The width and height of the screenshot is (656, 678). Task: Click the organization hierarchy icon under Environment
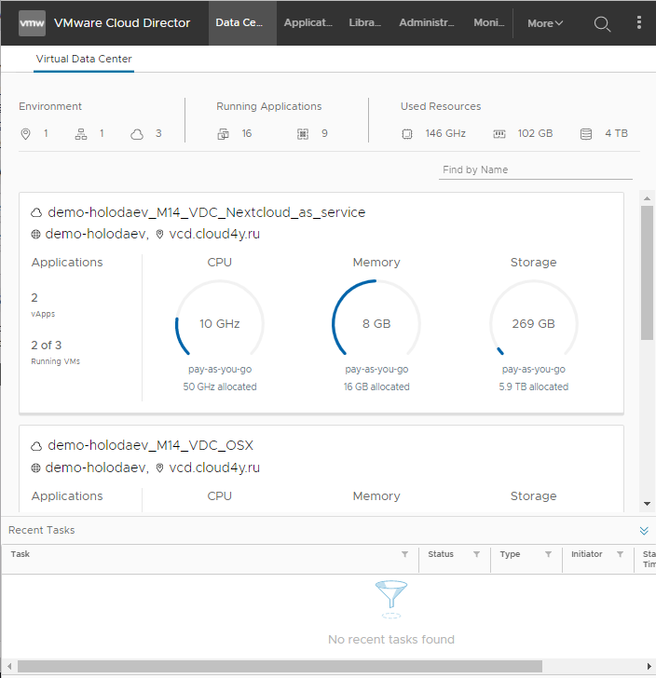[81, 134]
